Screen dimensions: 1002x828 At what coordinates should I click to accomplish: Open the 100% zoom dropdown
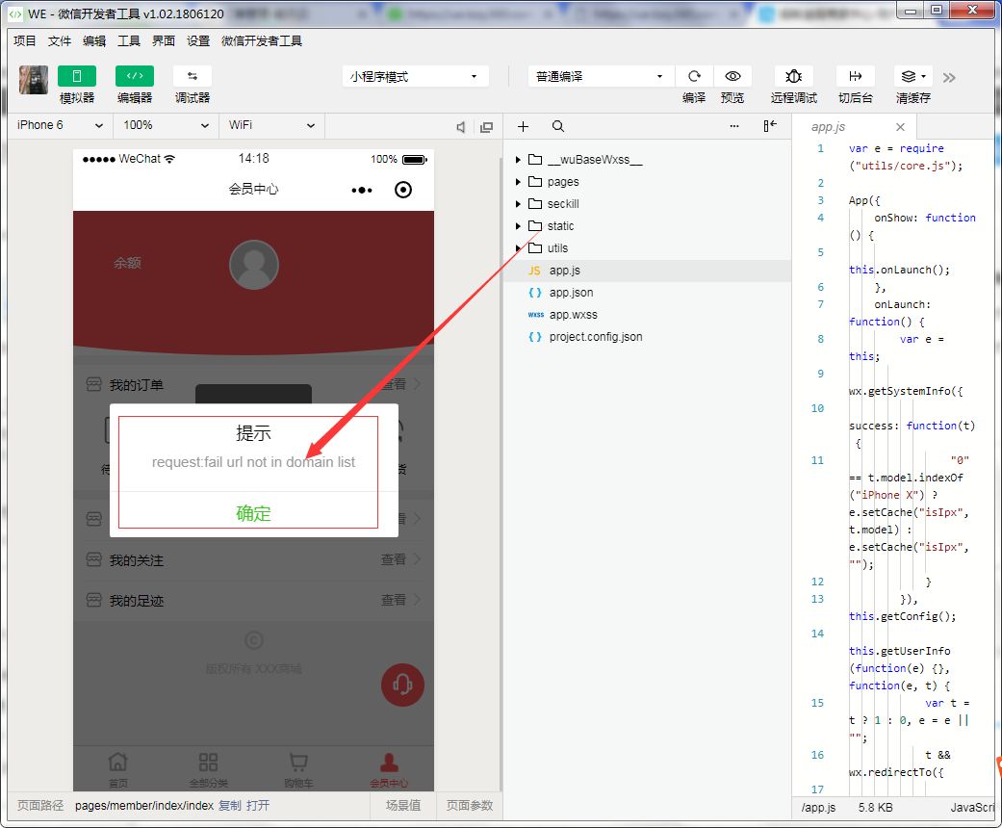coord(167,125)
